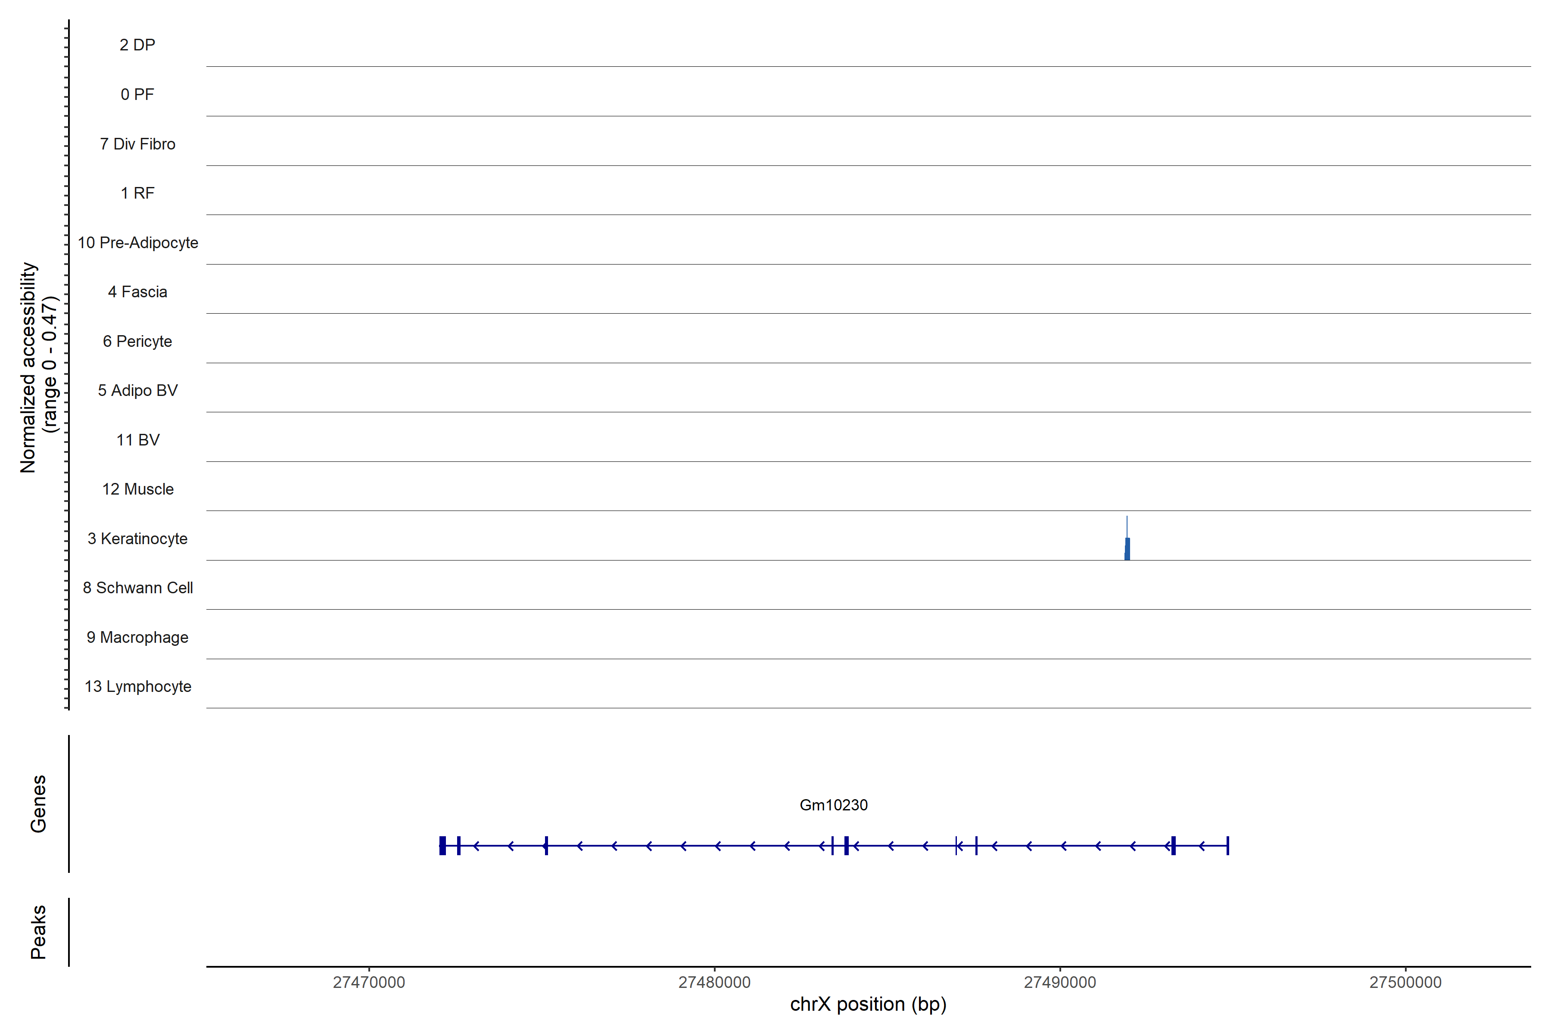Select the 7 Div Fibro track label
Image resolution: width=1551 pixels, height=1034 pixels.
[137, 144]
